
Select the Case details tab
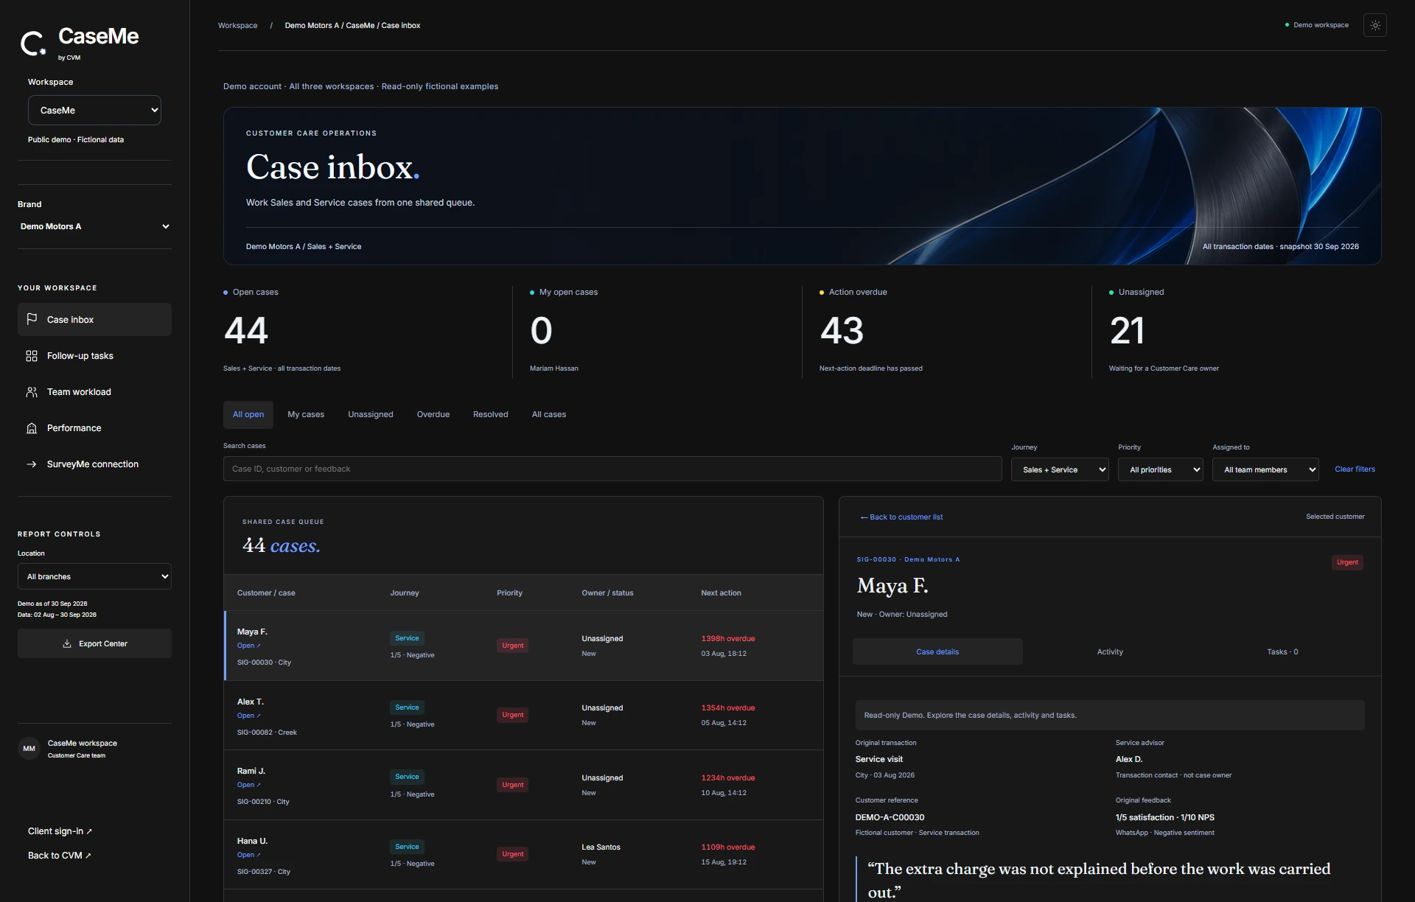(937, 651)
